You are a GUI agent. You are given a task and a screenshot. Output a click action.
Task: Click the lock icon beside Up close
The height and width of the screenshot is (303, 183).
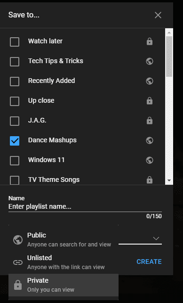click(x=150, y=101)
